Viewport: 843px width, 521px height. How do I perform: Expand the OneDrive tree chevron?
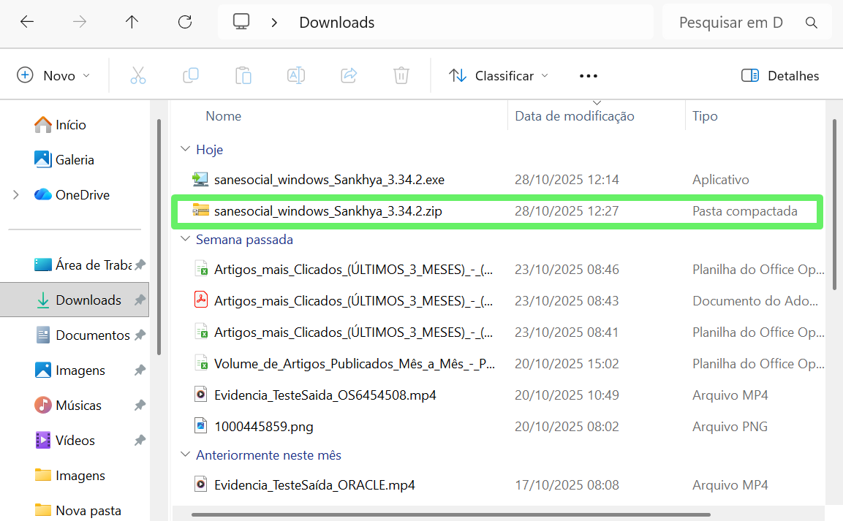point(16,195)
